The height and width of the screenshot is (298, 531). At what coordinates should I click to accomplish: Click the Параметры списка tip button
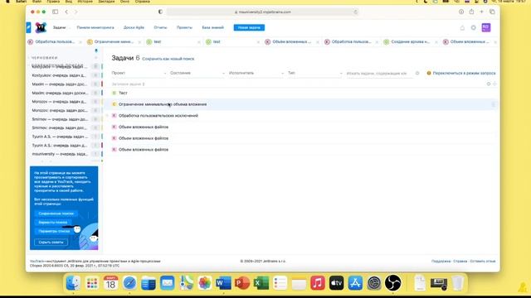click(x=54, y=231)
